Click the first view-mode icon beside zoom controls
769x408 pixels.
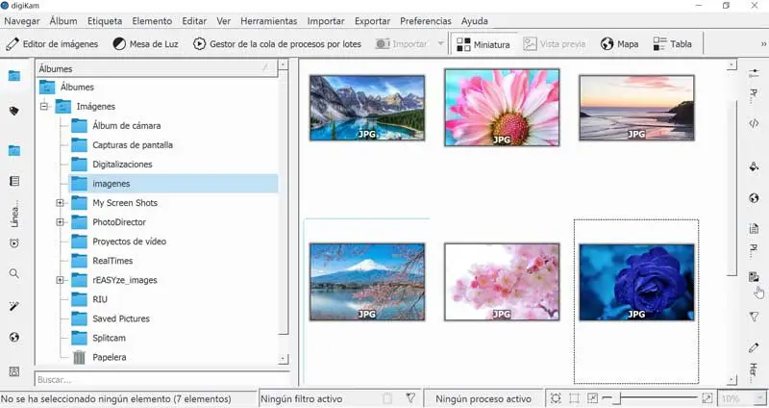(x=556, y=398)
